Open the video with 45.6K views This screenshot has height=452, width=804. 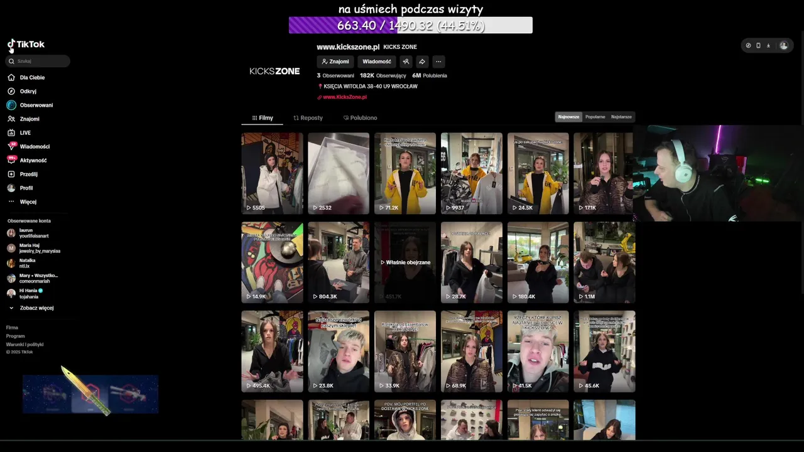tap(605, 352)
